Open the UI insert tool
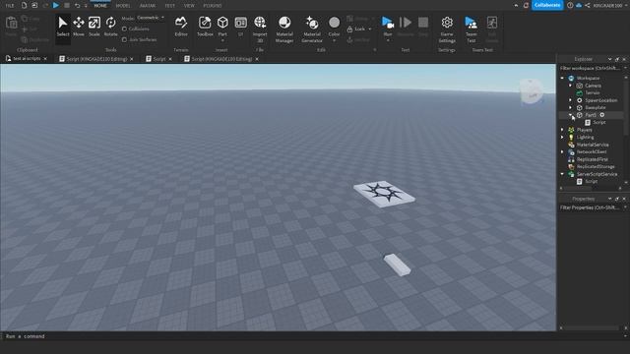The width and height of the screenshot is (630, 354). click(240, 27)
